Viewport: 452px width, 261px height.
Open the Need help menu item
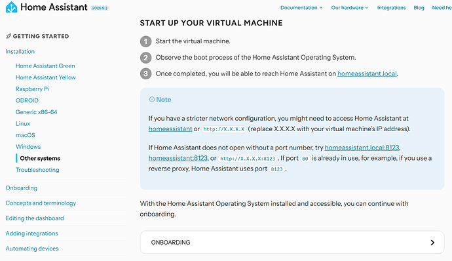442,8
